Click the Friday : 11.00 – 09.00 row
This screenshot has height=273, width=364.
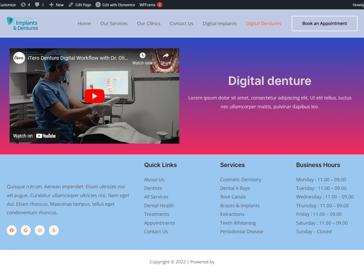point(319,214)
